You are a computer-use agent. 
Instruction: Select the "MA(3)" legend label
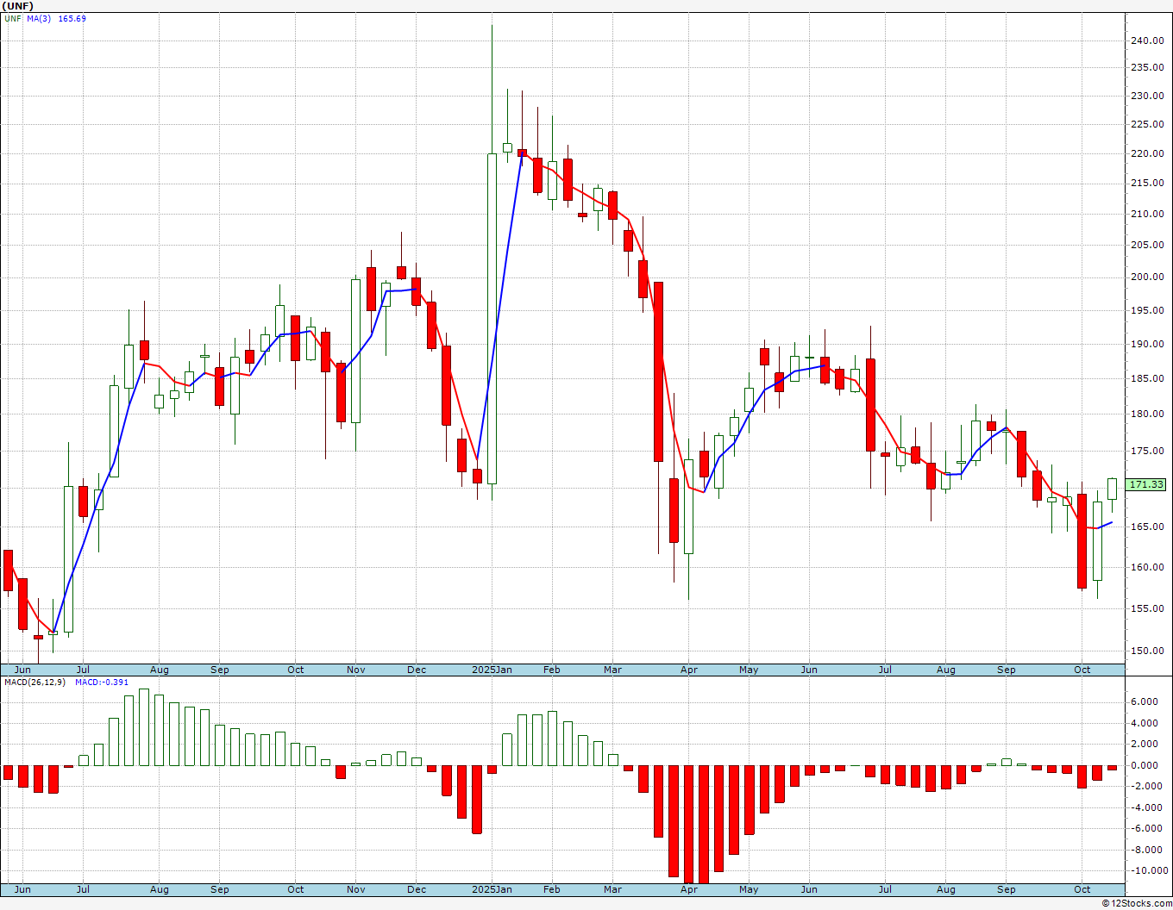[x=39, y=18]
